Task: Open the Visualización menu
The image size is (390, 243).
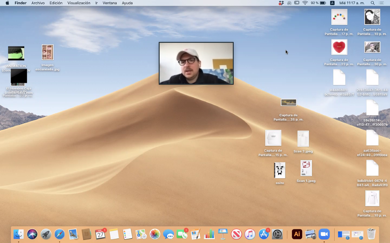Action: pos(79,3)
